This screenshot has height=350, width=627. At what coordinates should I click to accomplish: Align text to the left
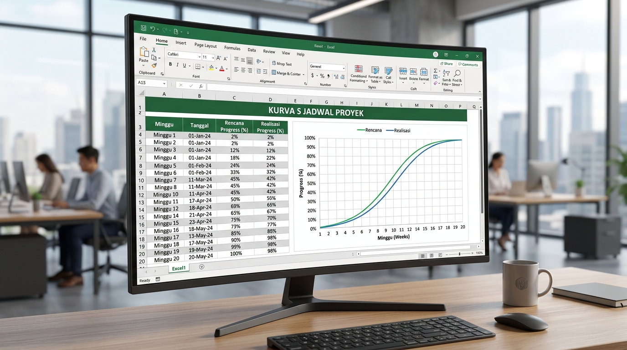coord(236,70)
